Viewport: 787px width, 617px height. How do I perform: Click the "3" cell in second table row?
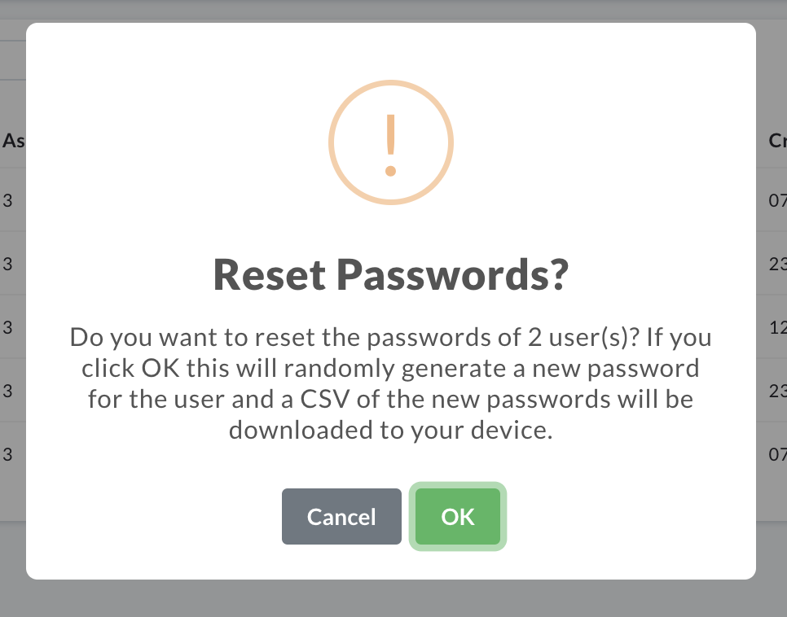click(7, 264)
